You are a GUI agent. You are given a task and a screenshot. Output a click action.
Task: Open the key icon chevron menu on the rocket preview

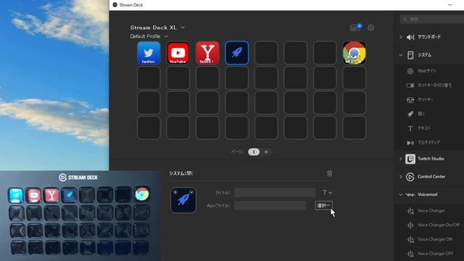click(191, 192)
